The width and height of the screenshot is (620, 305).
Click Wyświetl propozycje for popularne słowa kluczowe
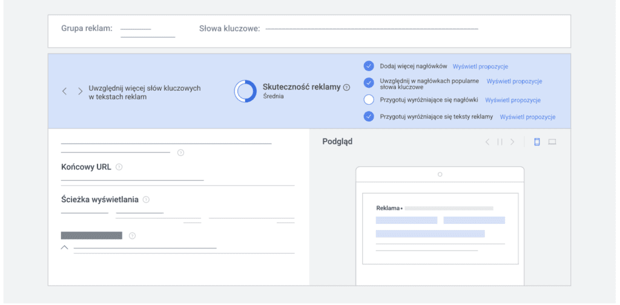514,81
